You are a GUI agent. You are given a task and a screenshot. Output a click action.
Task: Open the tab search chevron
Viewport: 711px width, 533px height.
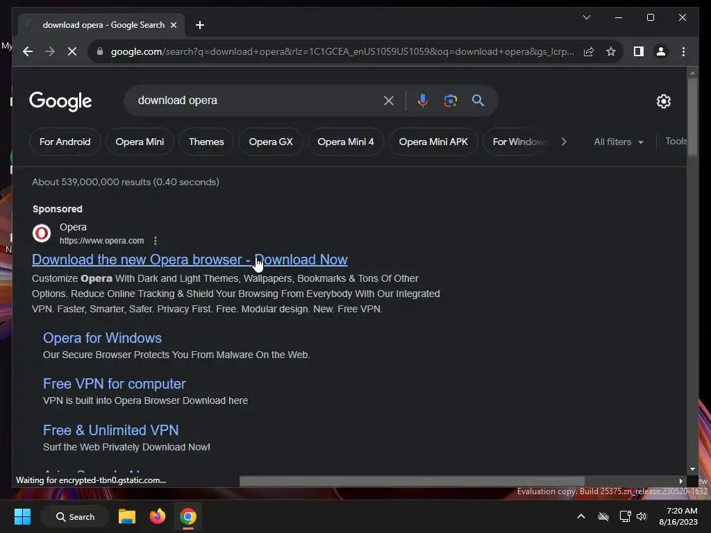586,17
